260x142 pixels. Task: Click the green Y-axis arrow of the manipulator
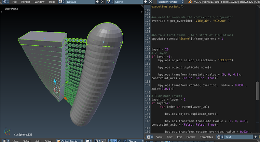66,82
